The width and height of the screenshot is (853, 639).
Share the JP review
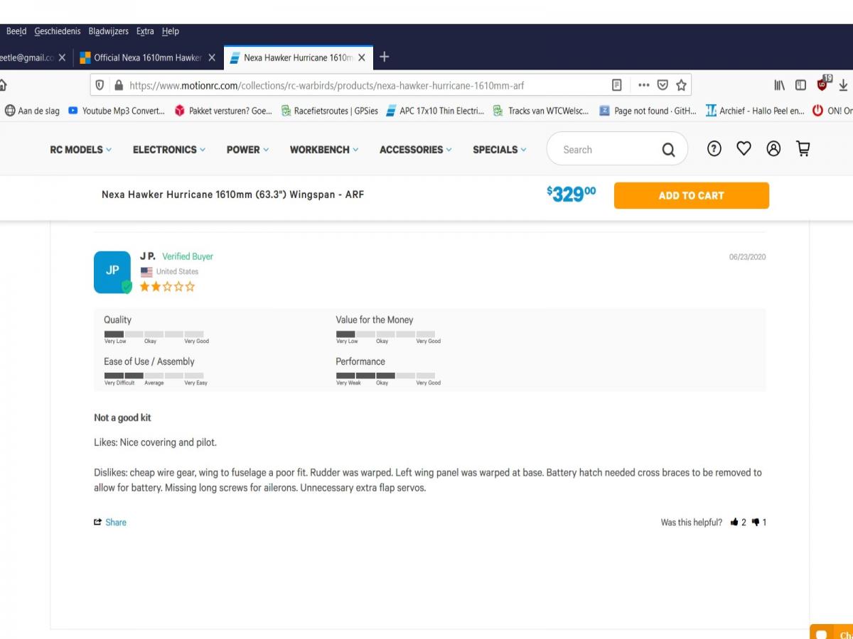point(110,523)
